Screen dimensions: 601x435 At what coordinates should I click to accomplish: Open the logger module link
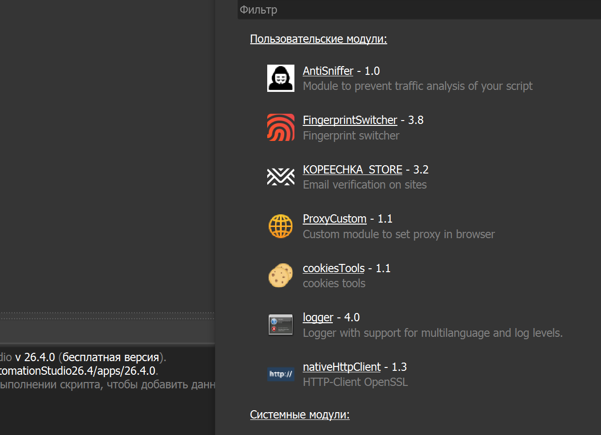click(318, 317)
